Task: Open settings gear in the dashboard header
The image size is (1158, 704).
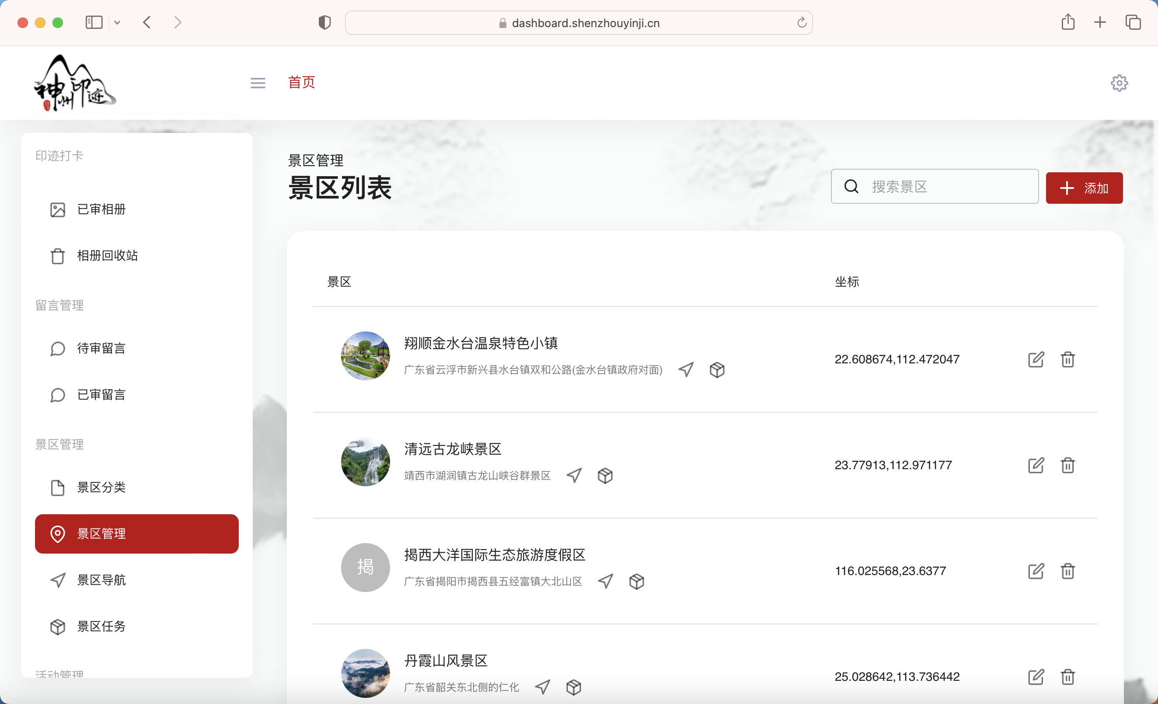Action: point(1119,83)
